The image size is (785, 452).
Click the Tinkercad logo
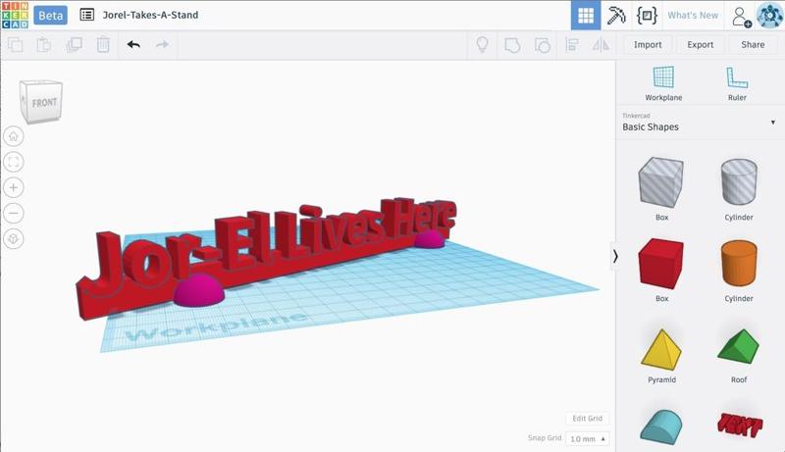pos(15,15)
